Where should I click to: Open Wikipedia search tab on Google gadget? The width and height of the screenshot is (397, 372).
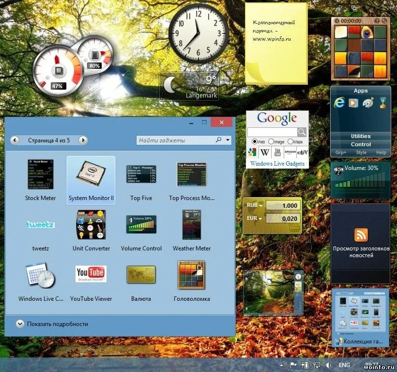(265, 152)
